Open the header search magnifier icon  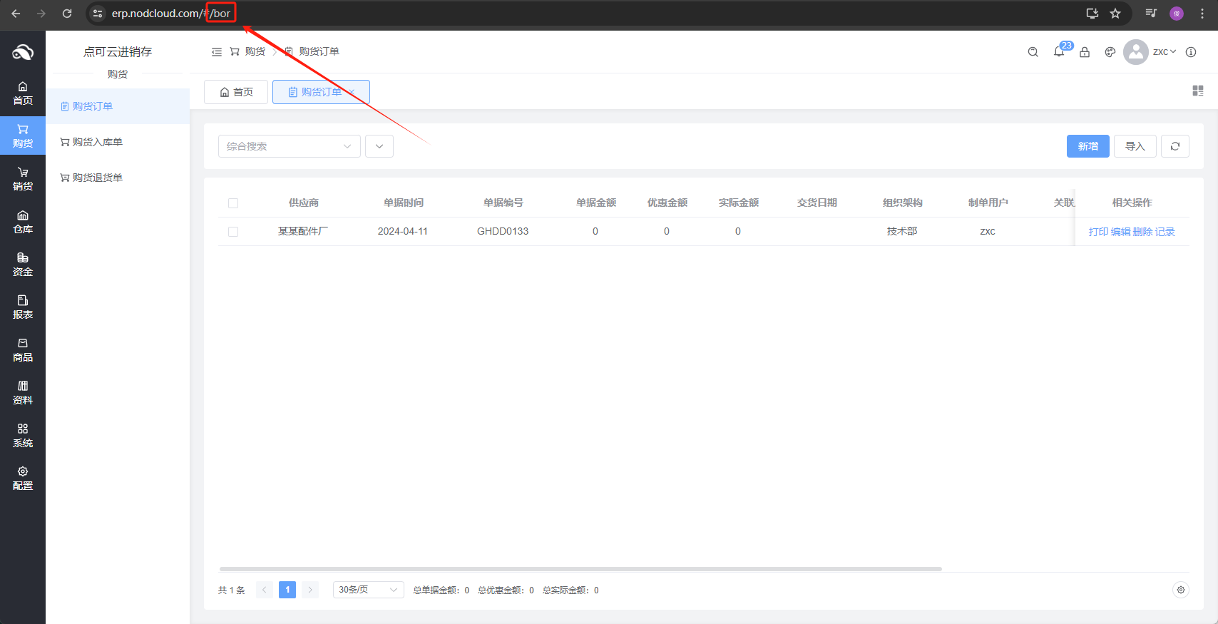(x=1033, y=52)
